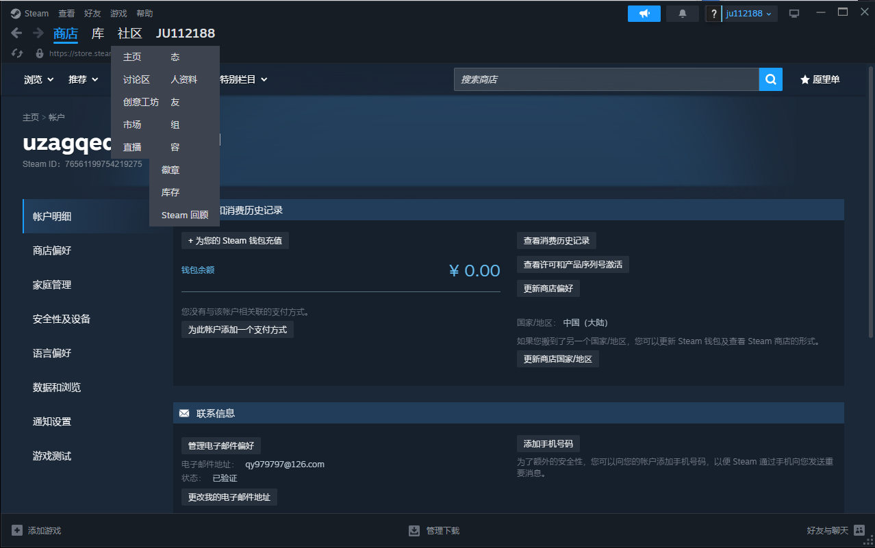Switch to the 库 tab
Image resolution: width=875 pixels, height=548 pixels.
pyautogui.click(x=98, y=34)
